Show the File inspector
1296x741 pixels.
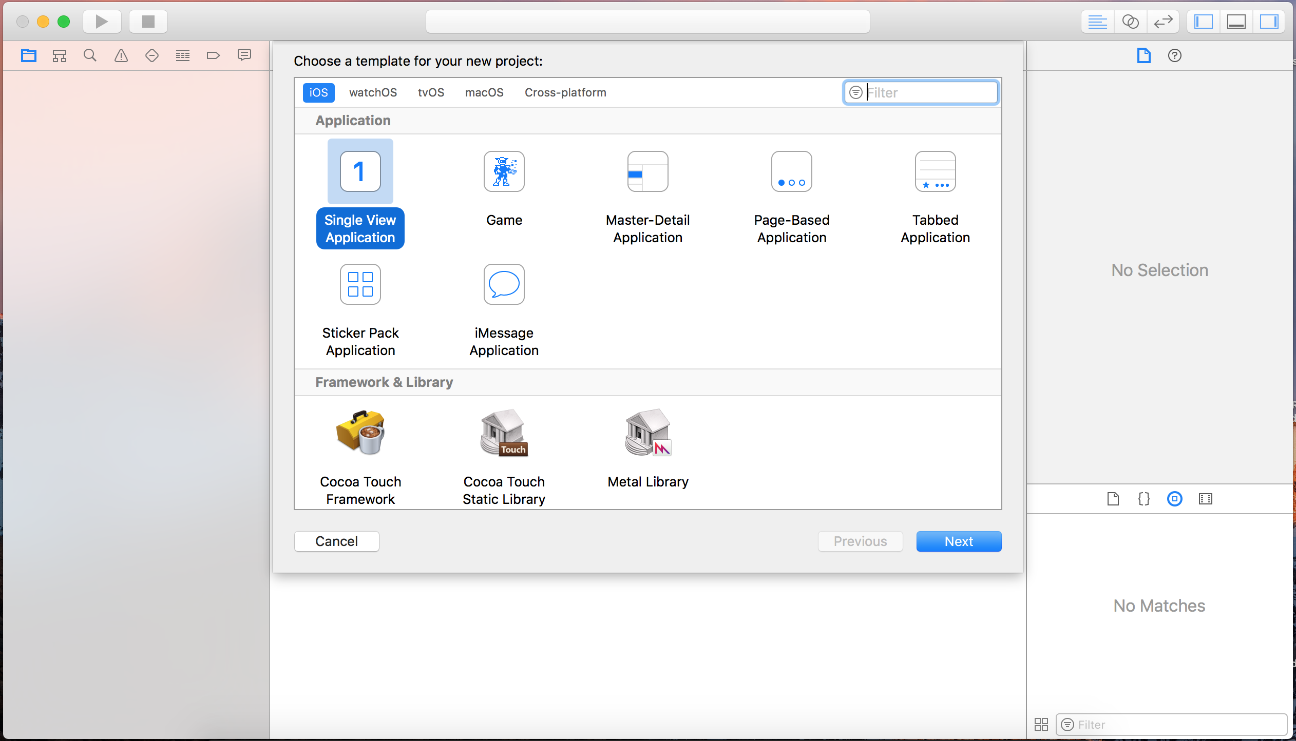pos(1144,55)
